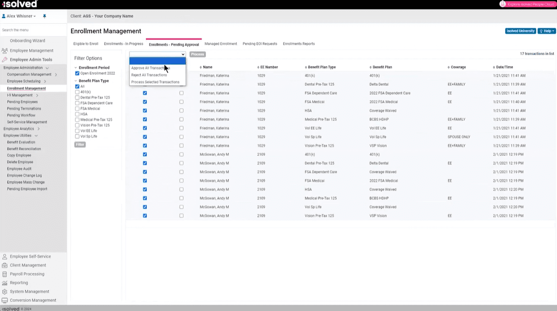Open Conversion Management monitor icon
Viewport: 557px width, 311px height.
5,300
